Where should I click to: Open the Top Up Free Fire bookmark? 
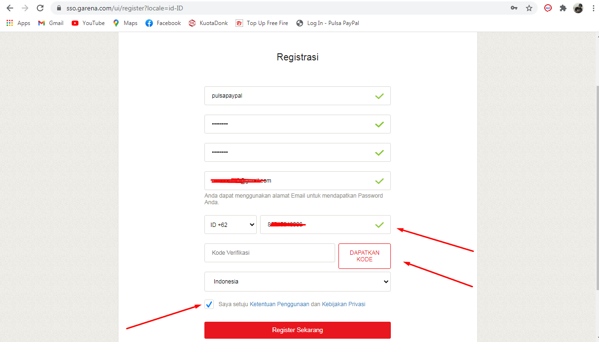[262, 23]
